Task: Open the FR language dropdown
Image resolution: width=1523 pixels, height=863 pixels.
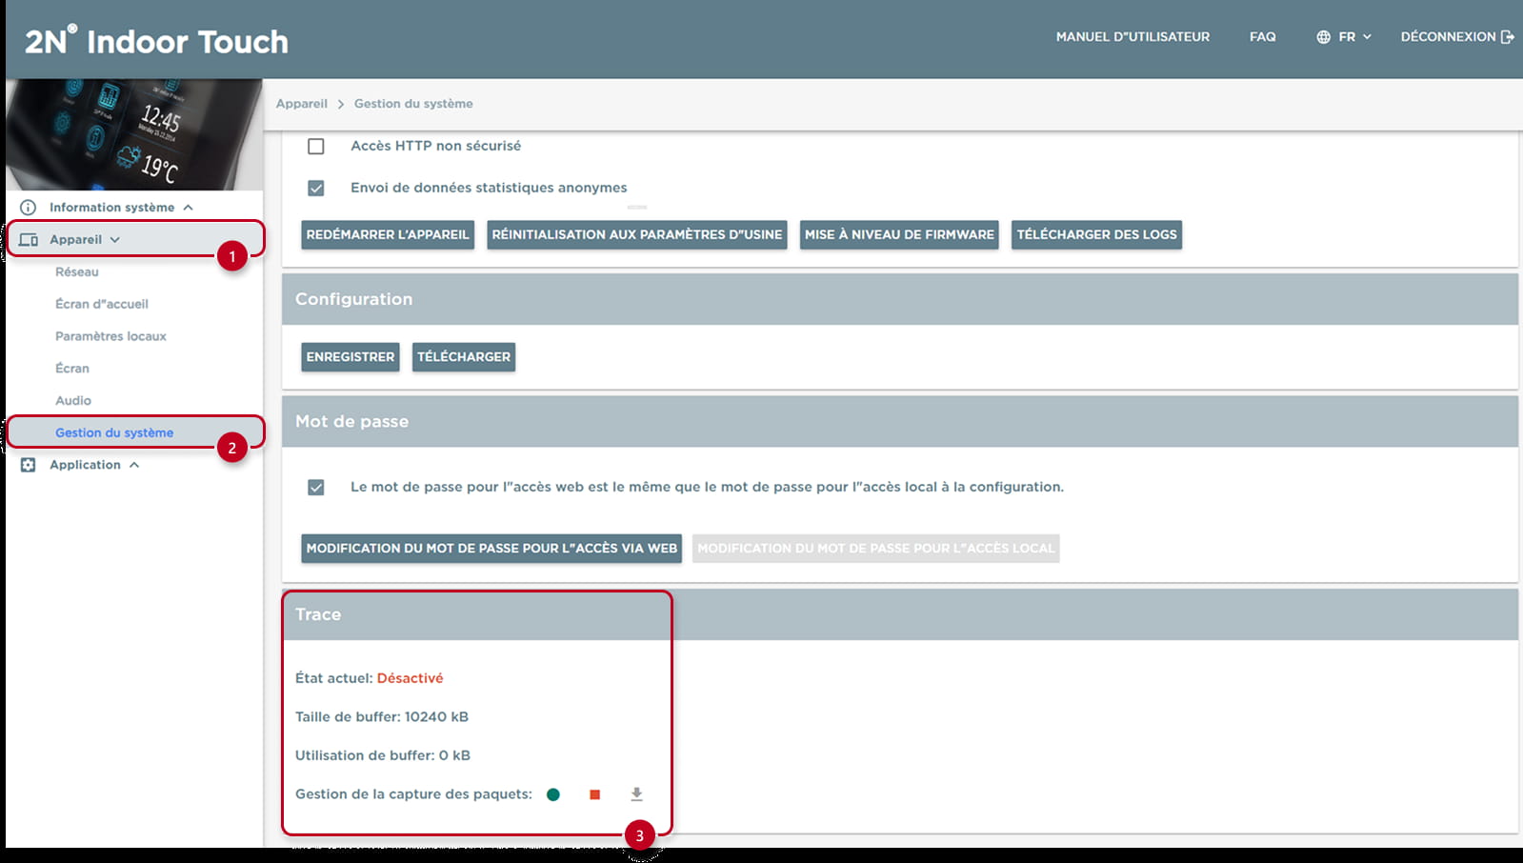Action: (1345, 37)
